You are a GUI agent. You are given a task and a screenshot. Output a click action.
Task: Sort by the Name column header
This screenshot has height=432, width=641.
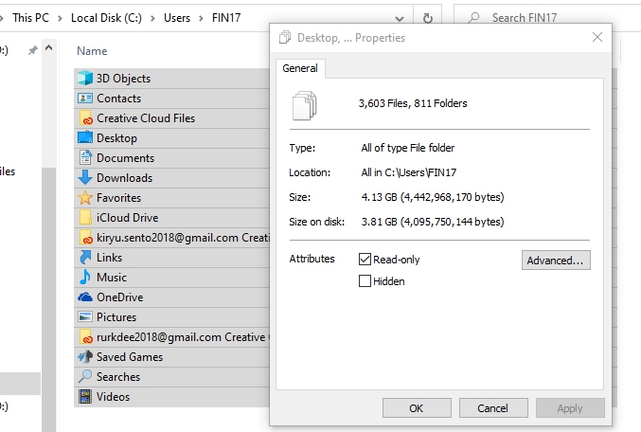pos(92,51)
